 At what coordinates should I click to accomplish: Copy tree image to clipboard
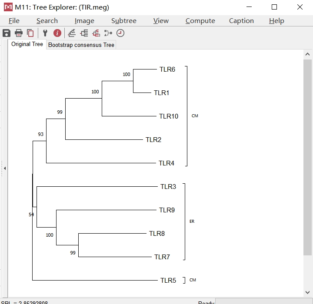pyautogui.click(x=30, y=33)
